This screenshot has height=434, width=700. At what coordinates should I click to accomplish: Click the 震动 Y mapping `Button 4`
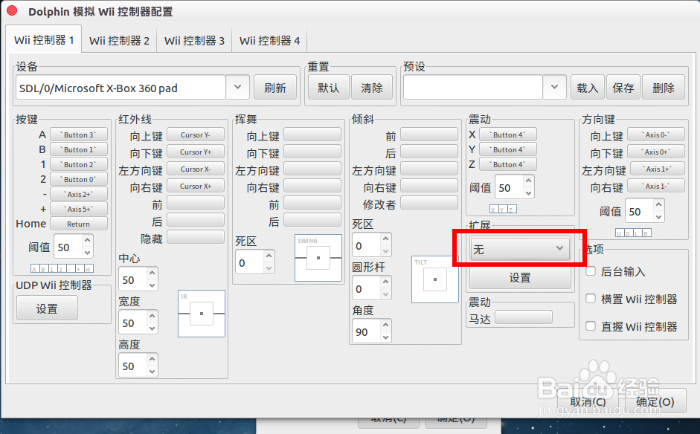tap(508, 149)
